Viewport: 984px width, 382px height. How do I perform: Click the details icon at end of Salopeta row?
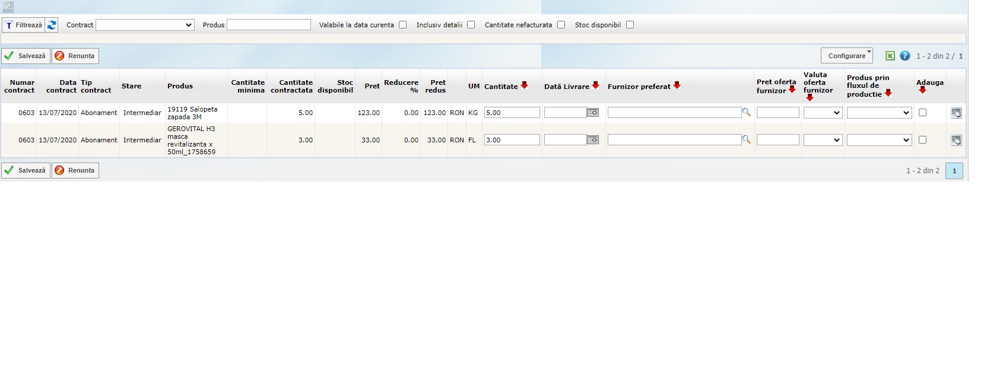956,113
